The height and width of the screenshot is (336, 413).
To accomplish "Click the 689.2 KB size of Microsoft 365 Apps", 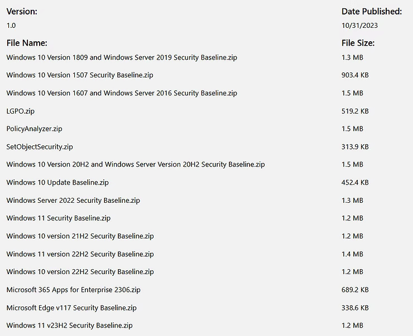I will pos(355,290).
